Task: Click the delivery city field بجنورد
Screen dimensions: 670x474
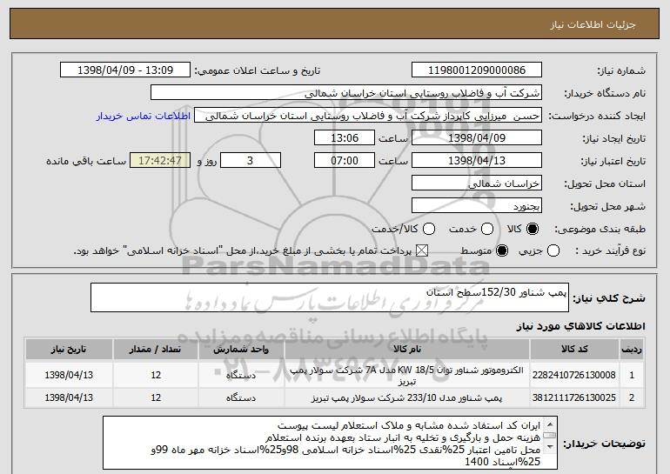Action: click(477, 206)
